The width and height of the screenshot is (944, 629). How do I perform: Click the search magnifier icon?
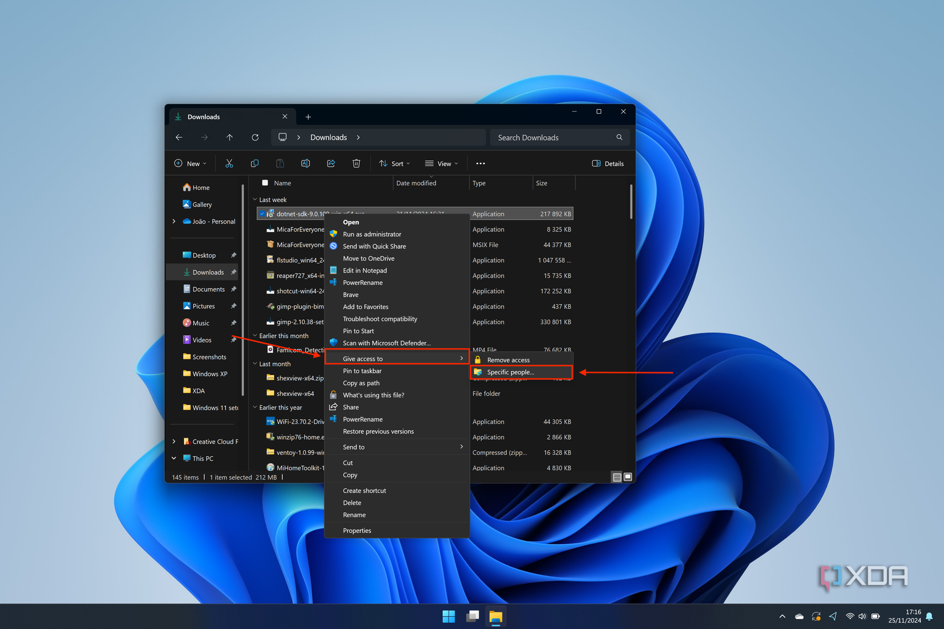click(619, 137)
